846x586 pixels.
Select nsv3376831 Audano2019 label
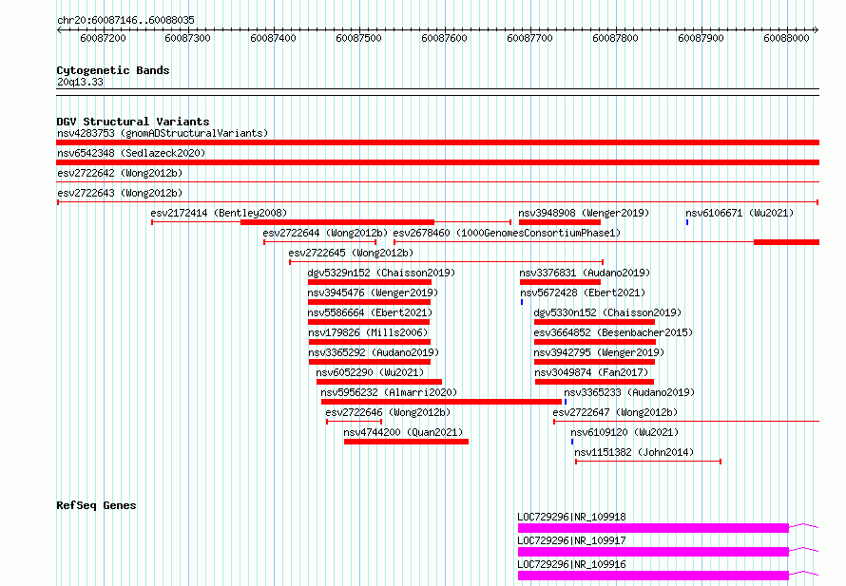[x=585, y=273]
